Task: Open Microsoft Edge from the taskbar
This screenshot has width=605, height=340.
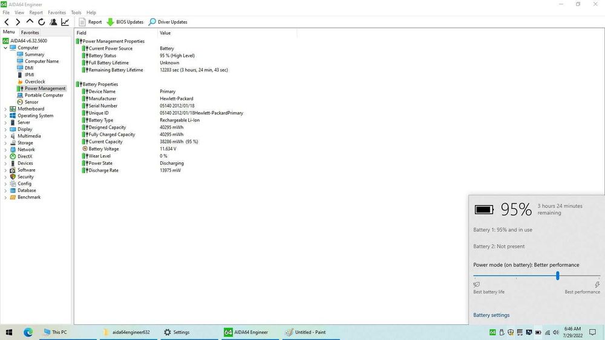Action: point(28,332)
